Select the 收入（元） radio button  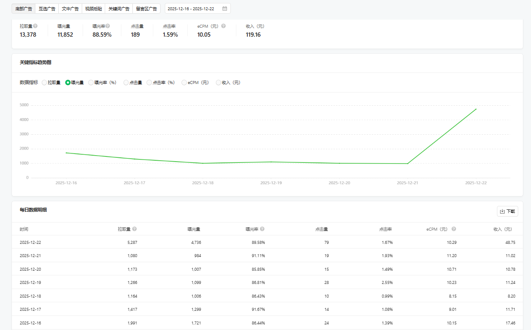[x=218, y=83]
